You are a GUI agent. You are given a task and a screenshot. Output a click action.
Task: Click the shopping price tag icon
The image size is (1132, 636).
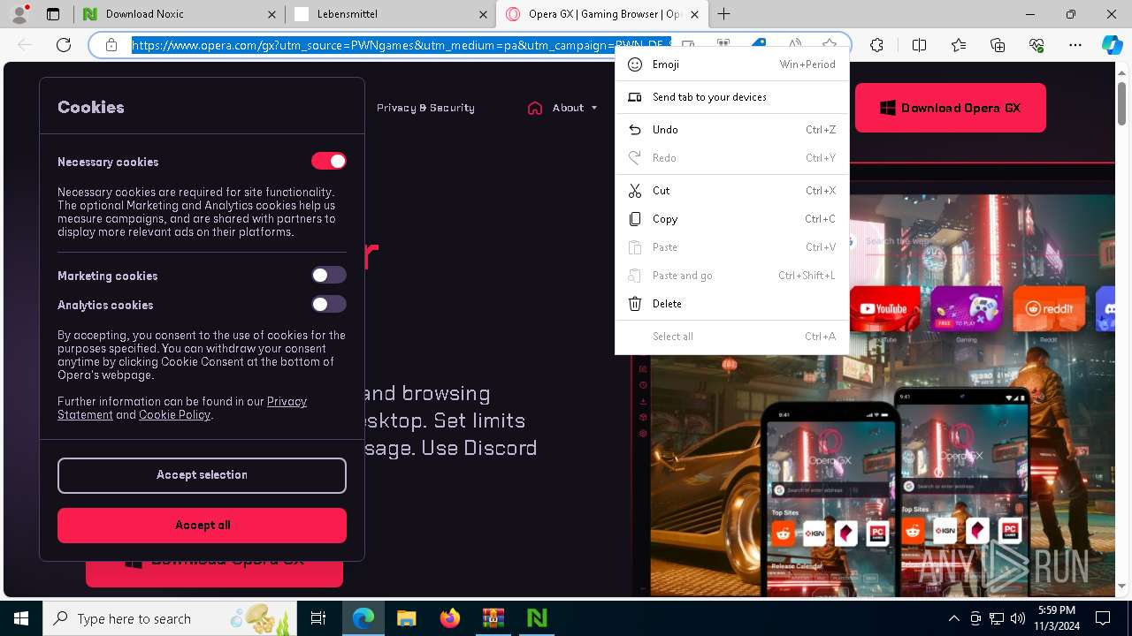coord(759,42)
